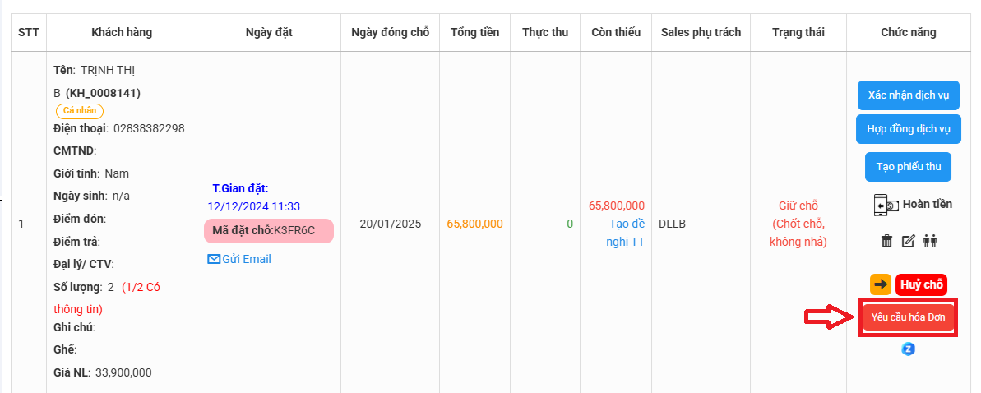Open Hợp đồng dịch vụ

(x=908, y=130)
